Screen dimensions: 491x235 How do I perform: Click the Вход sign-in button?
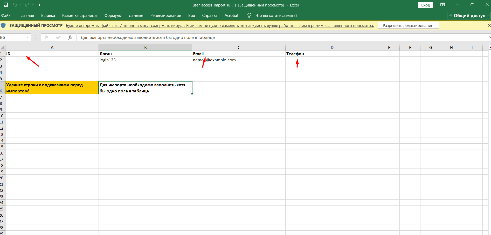pyautogui.click(x=425, y=5)
